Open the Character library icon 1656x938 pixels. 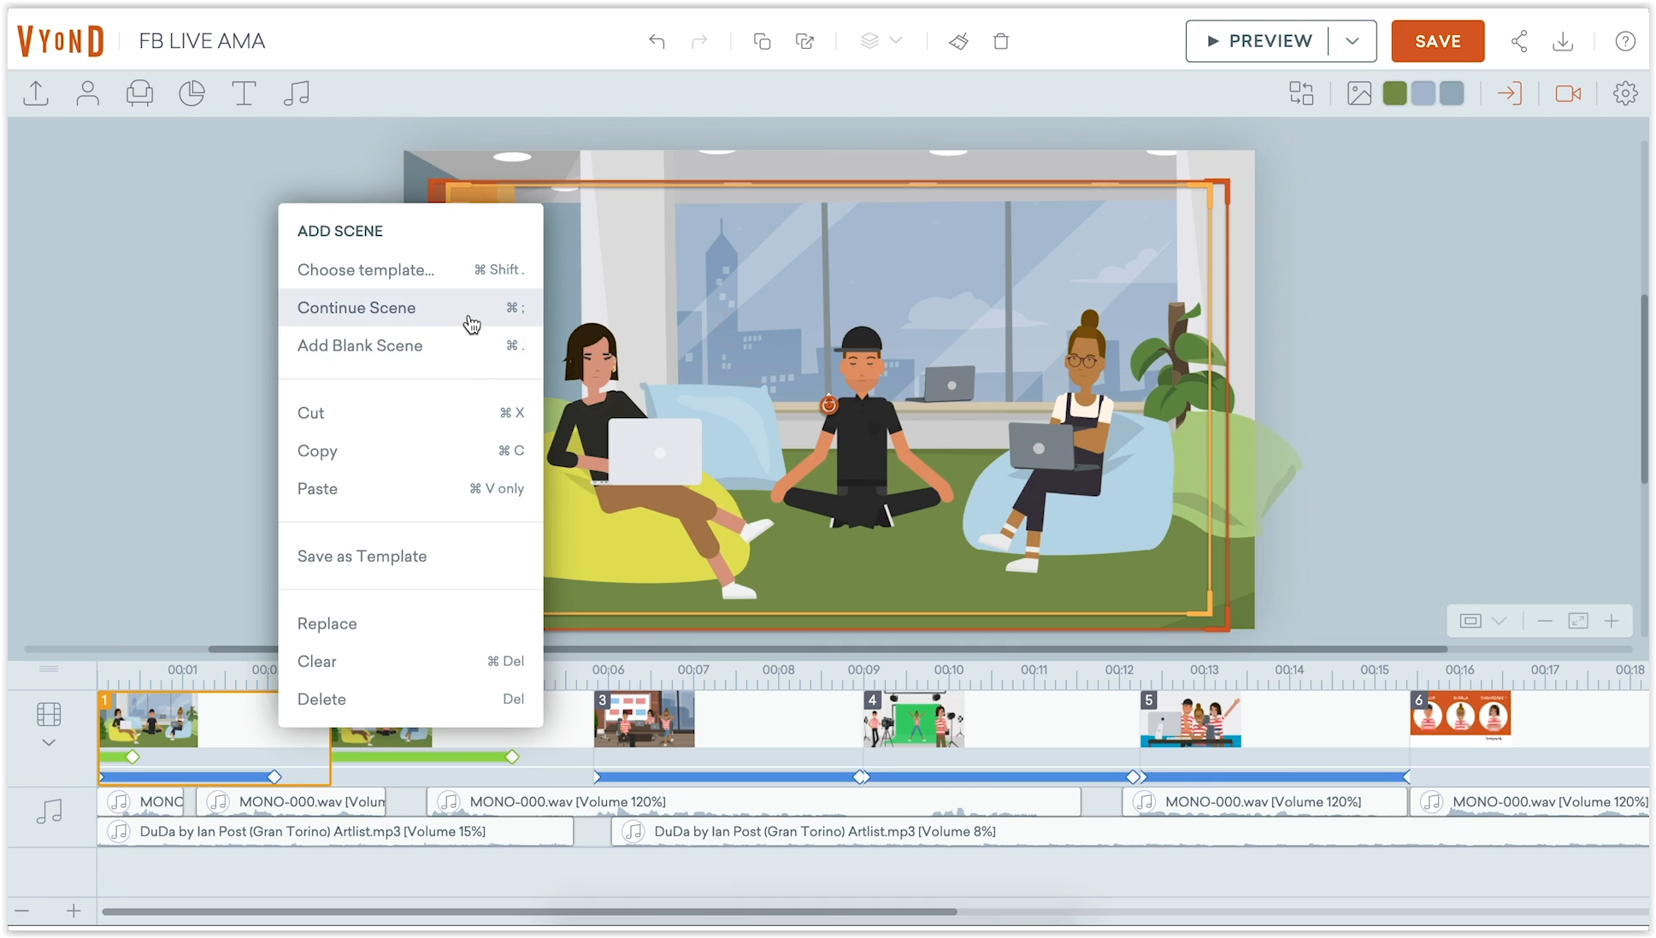(x=87, y=93)
